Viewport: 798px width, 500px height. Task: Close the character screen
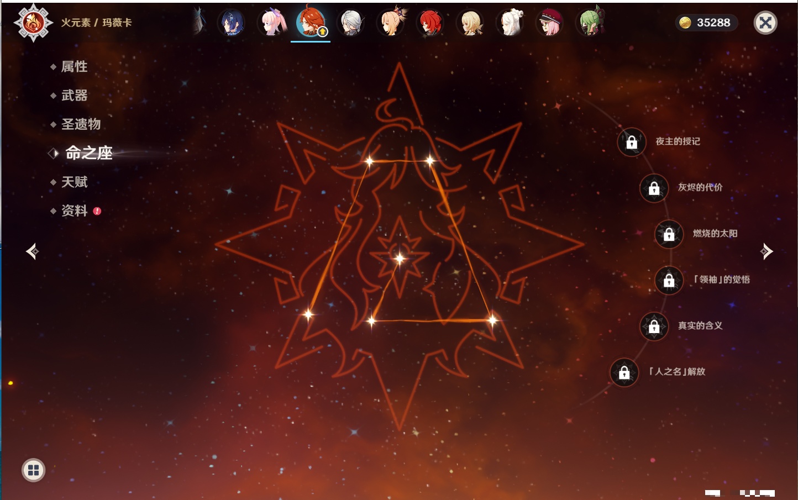point(765,23)
